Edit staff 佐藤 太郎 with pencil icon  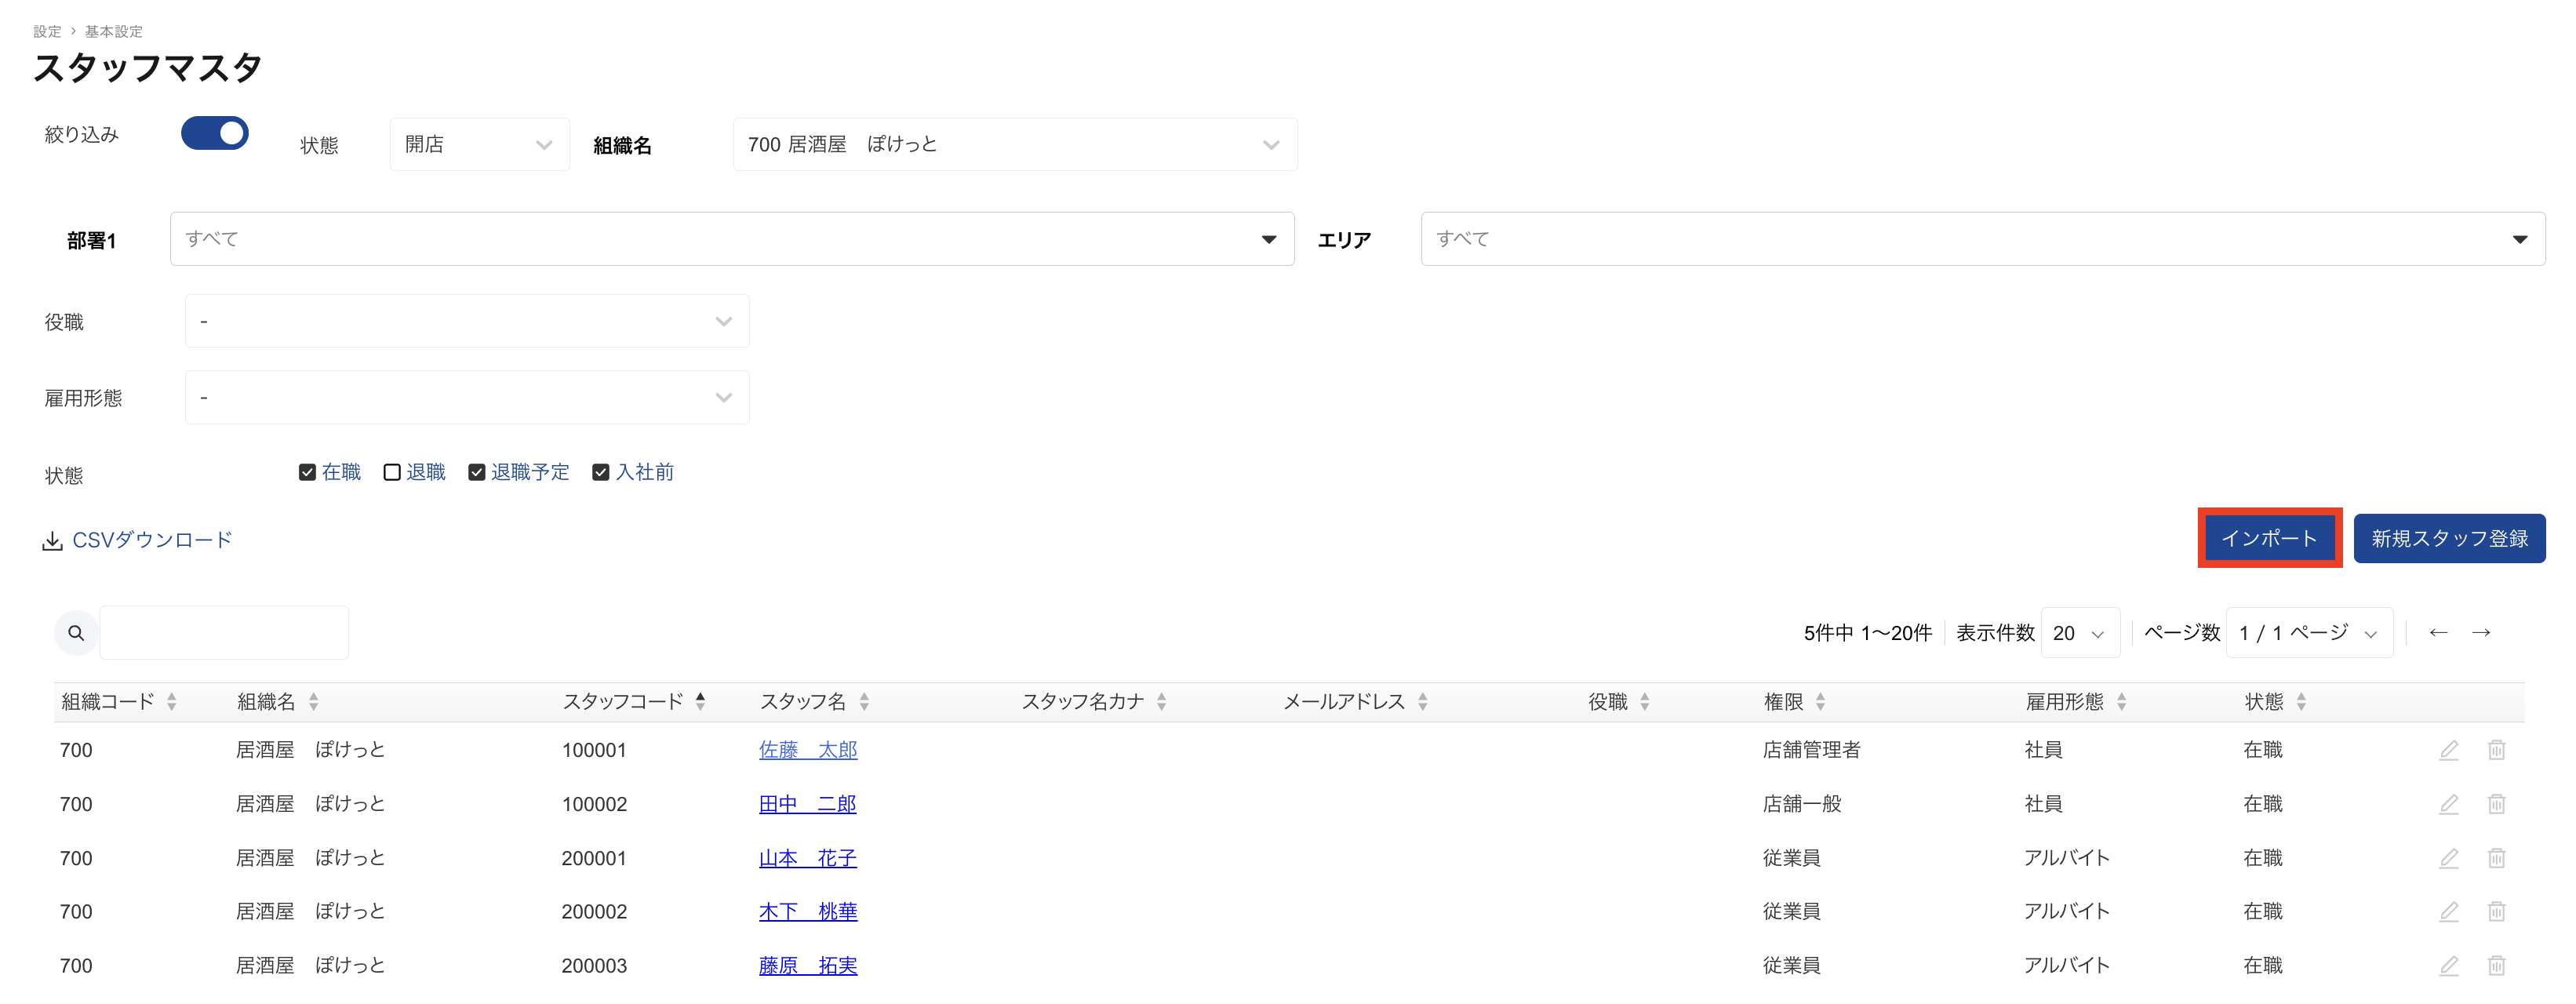[x=2448, y=750]
